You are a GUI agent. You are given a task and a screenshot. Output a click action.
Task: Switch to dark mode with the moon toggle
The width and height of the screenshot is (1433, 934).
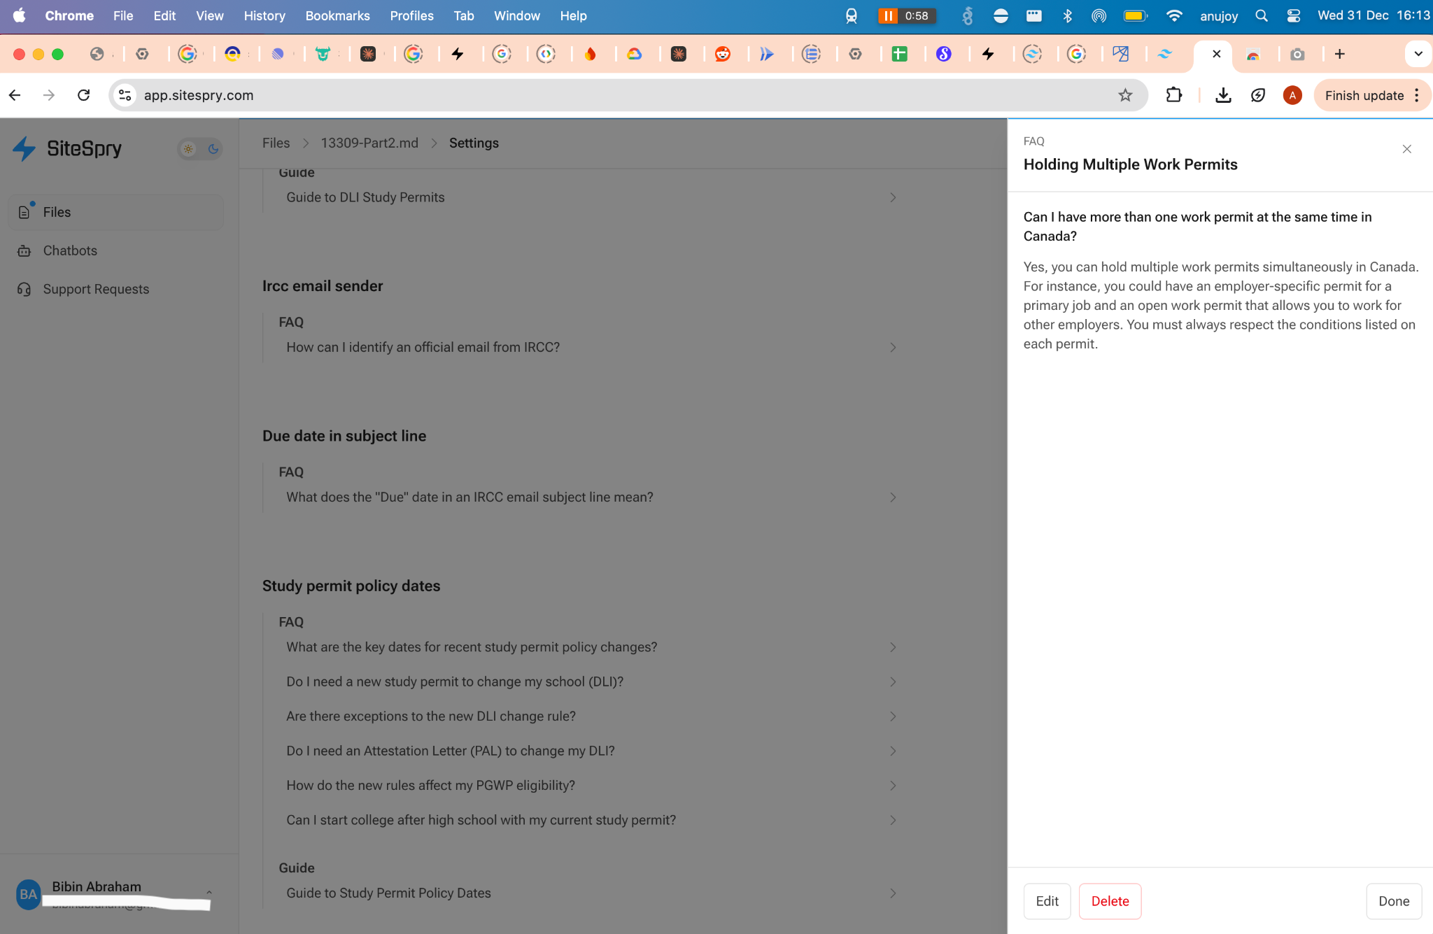pyautogui.click(x=213, y=149)
